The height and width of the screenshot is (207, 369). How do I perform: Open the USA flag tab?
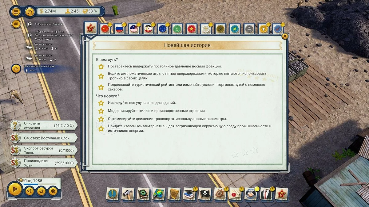tap(133, 29)
